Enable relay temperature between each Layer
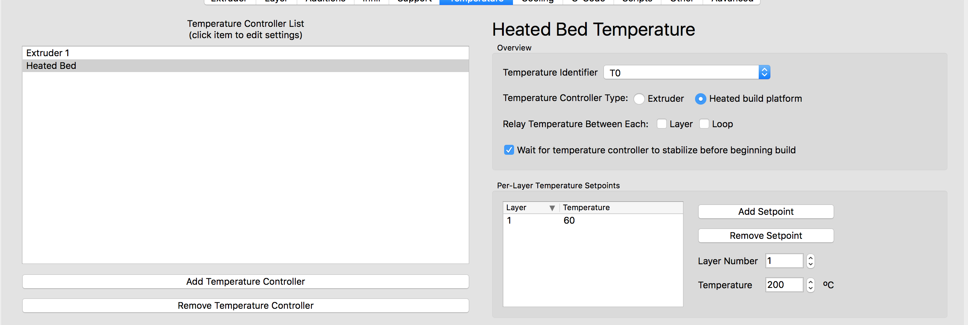 [662, 124]
